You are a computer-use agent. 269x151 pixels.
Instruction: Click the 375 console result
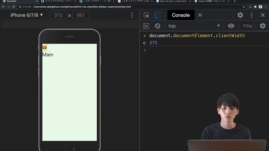(153, 43)
